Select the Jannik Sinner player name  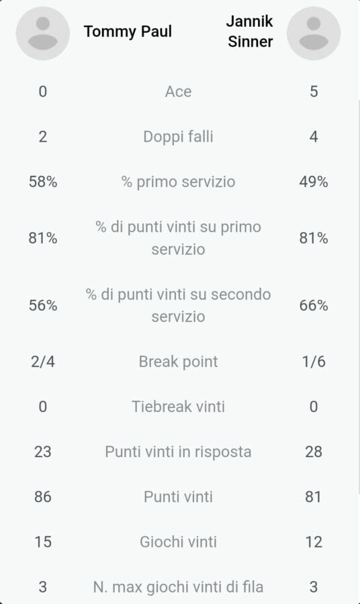(250, 32)
